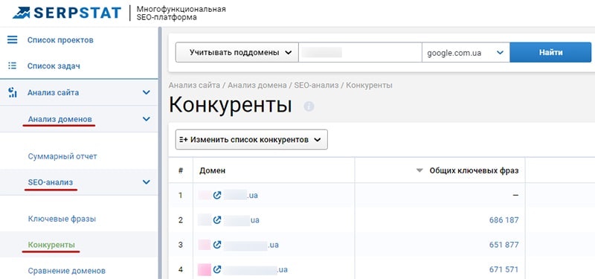Image resolution: width=595 pixels, height=279 pixels.
Task: Click the # column header
Action: 181,171
